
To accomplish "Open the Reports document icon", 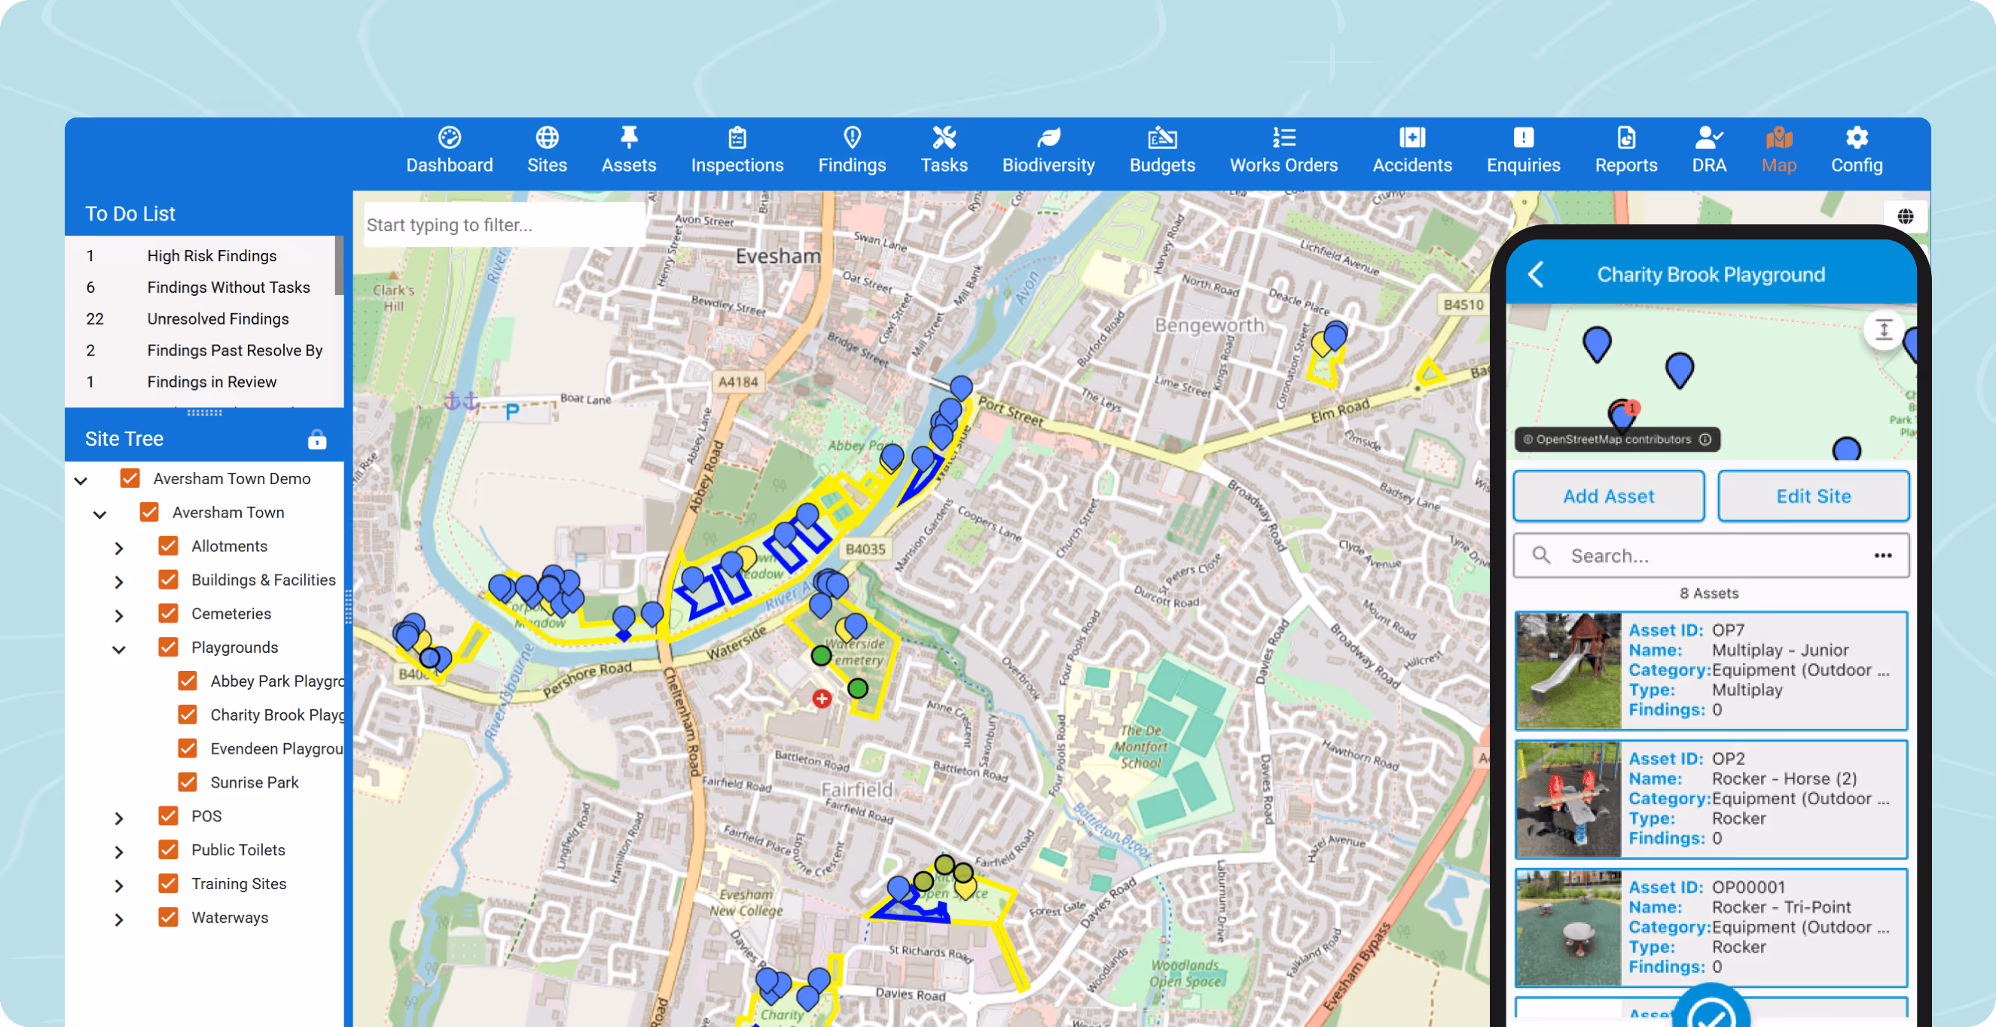I will pos(1625,138).
